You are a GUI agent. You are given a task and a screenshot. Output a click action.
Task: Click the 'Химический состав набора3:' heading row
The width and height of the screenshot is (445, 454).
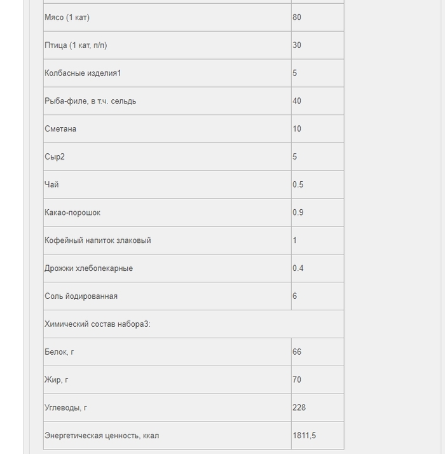pyautogui.click(x=97, y=324)
